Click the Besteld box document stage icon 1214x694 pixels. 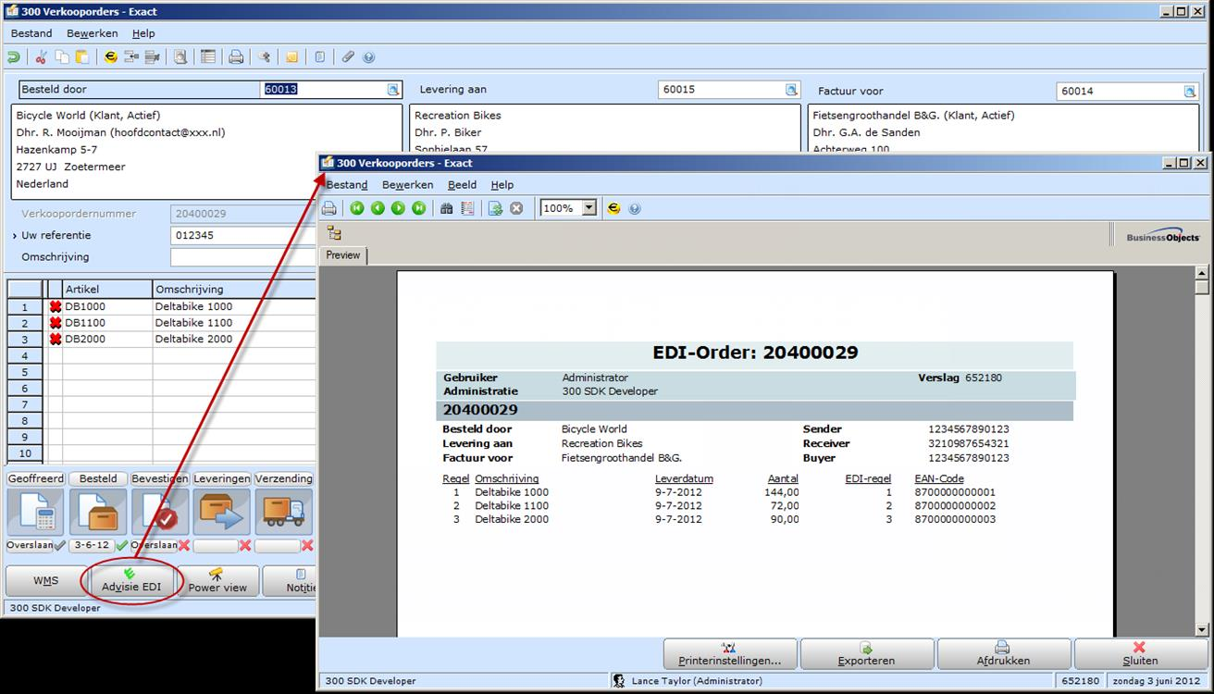click(x=98, y=512)
